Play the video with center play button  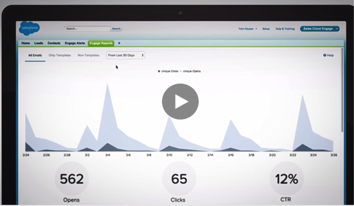(x=180, y=102)
